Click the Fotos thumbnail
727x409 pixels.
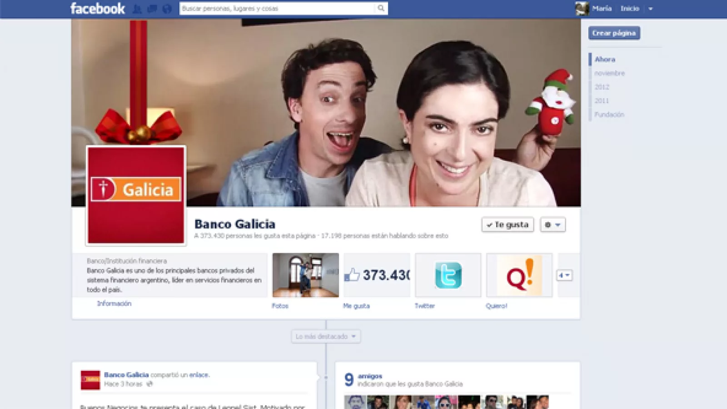(x=305, y=275)
